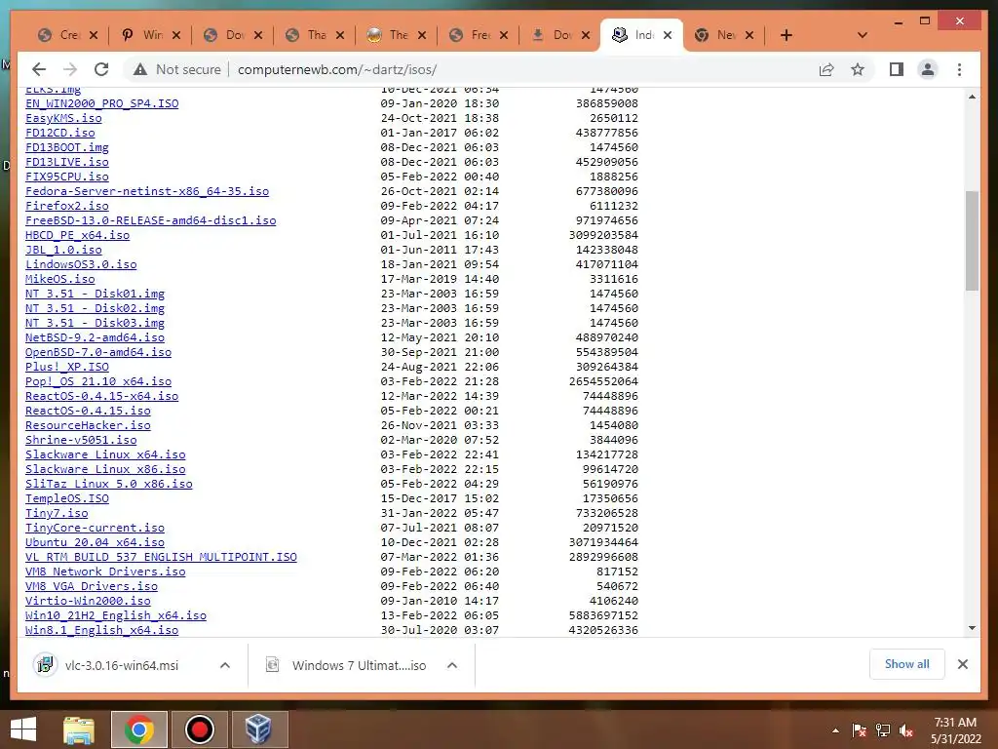998x749 pixels.
Task: Expand vlc-3.0.16-win64.msi download options
Action: pyautogui.click(x=225, y=665)
